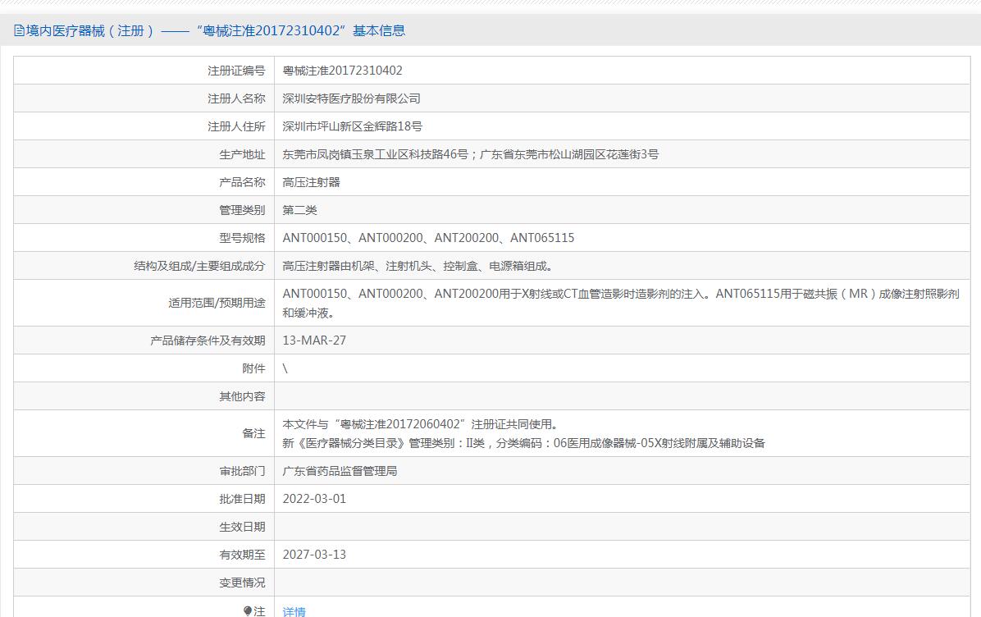The width and height of the screenshot is (981, 617).
Task: Click the 注册人住所 label
Action: (236, 126)
